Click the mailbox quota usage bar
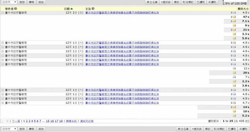This screenshot has height=132, width=250. (x=234, y=1)
